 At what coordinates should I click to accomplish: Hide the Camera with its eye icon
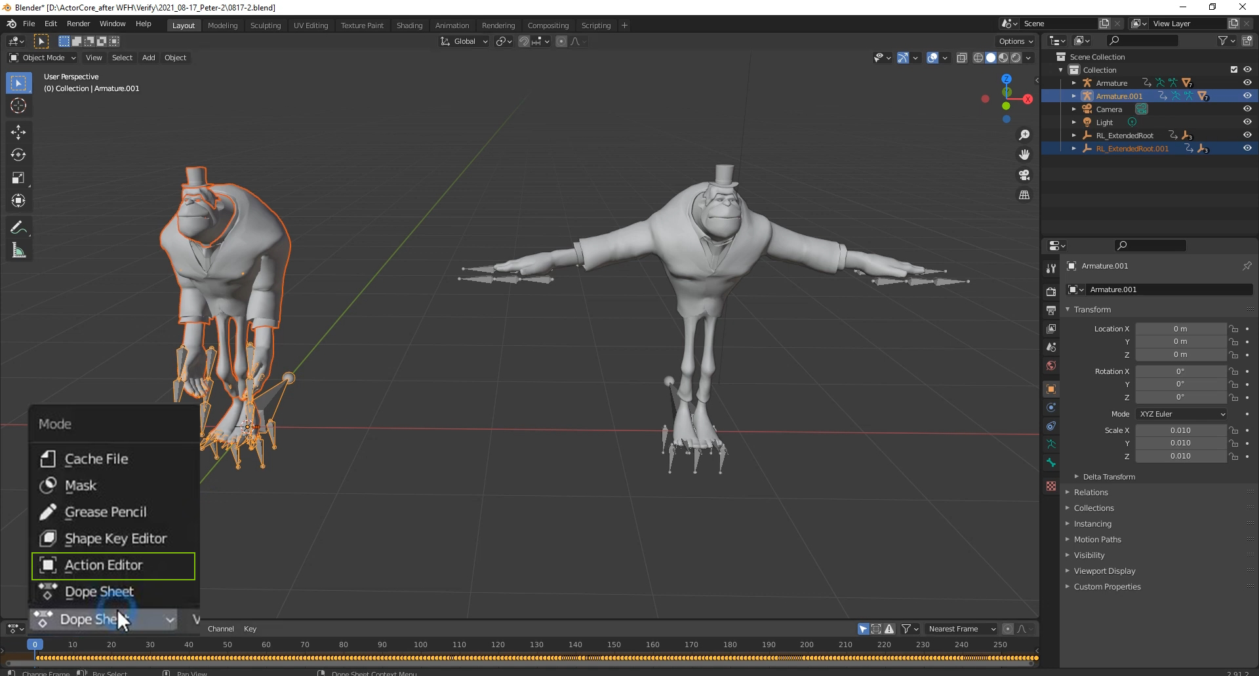pyautogui.click(x=1247, y=109)
